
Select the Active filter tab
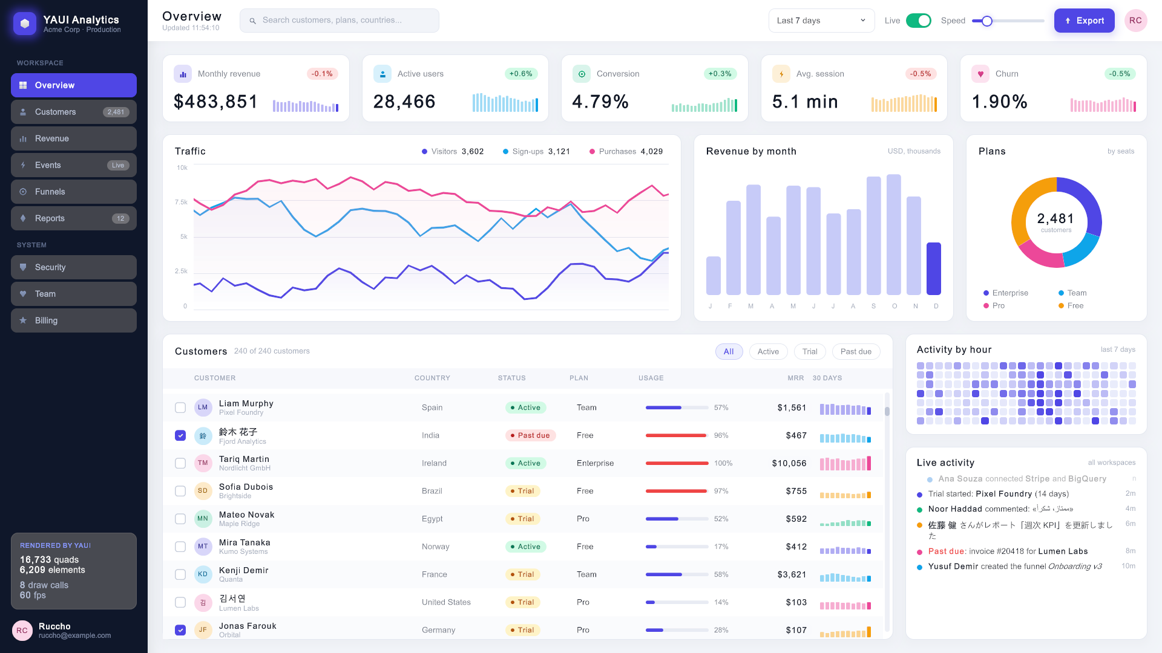coord(768,351)
